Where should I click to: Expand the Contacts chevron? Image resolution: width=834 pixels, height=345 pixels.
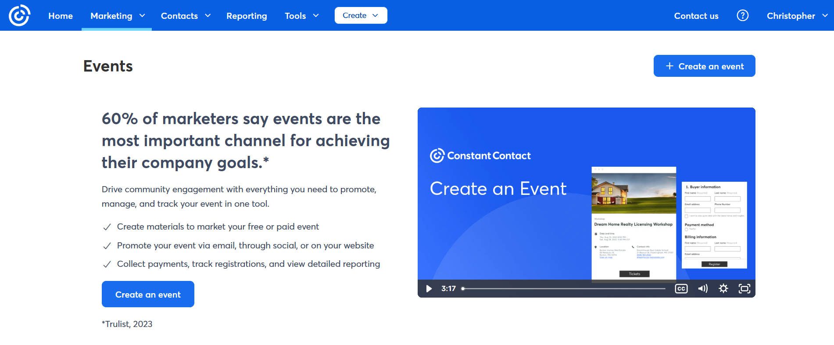pos(208,15)
